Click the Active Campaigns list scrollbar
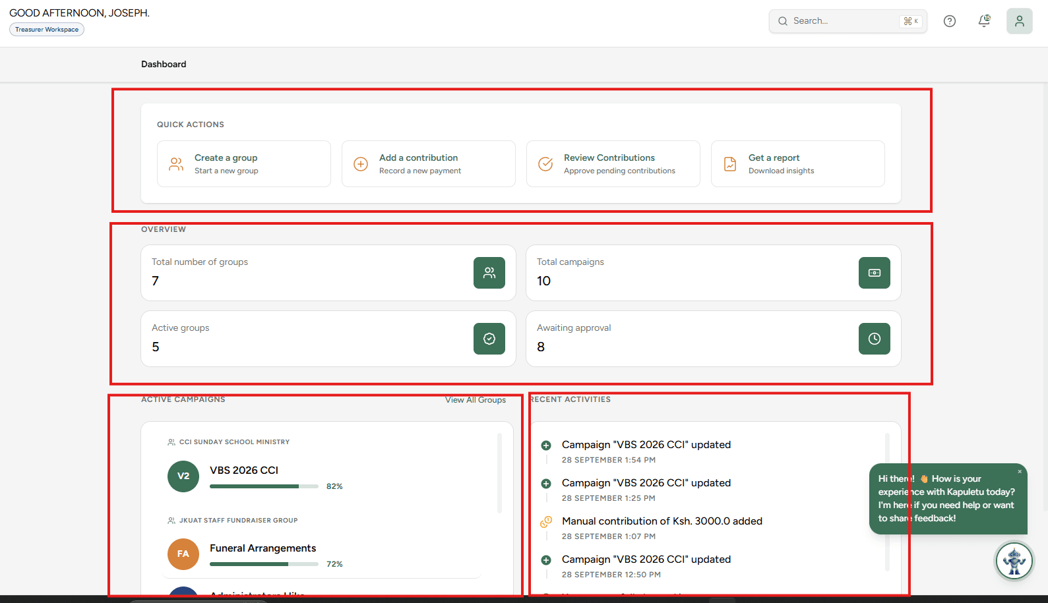The image size is (1048, 603). pos(499,473)
